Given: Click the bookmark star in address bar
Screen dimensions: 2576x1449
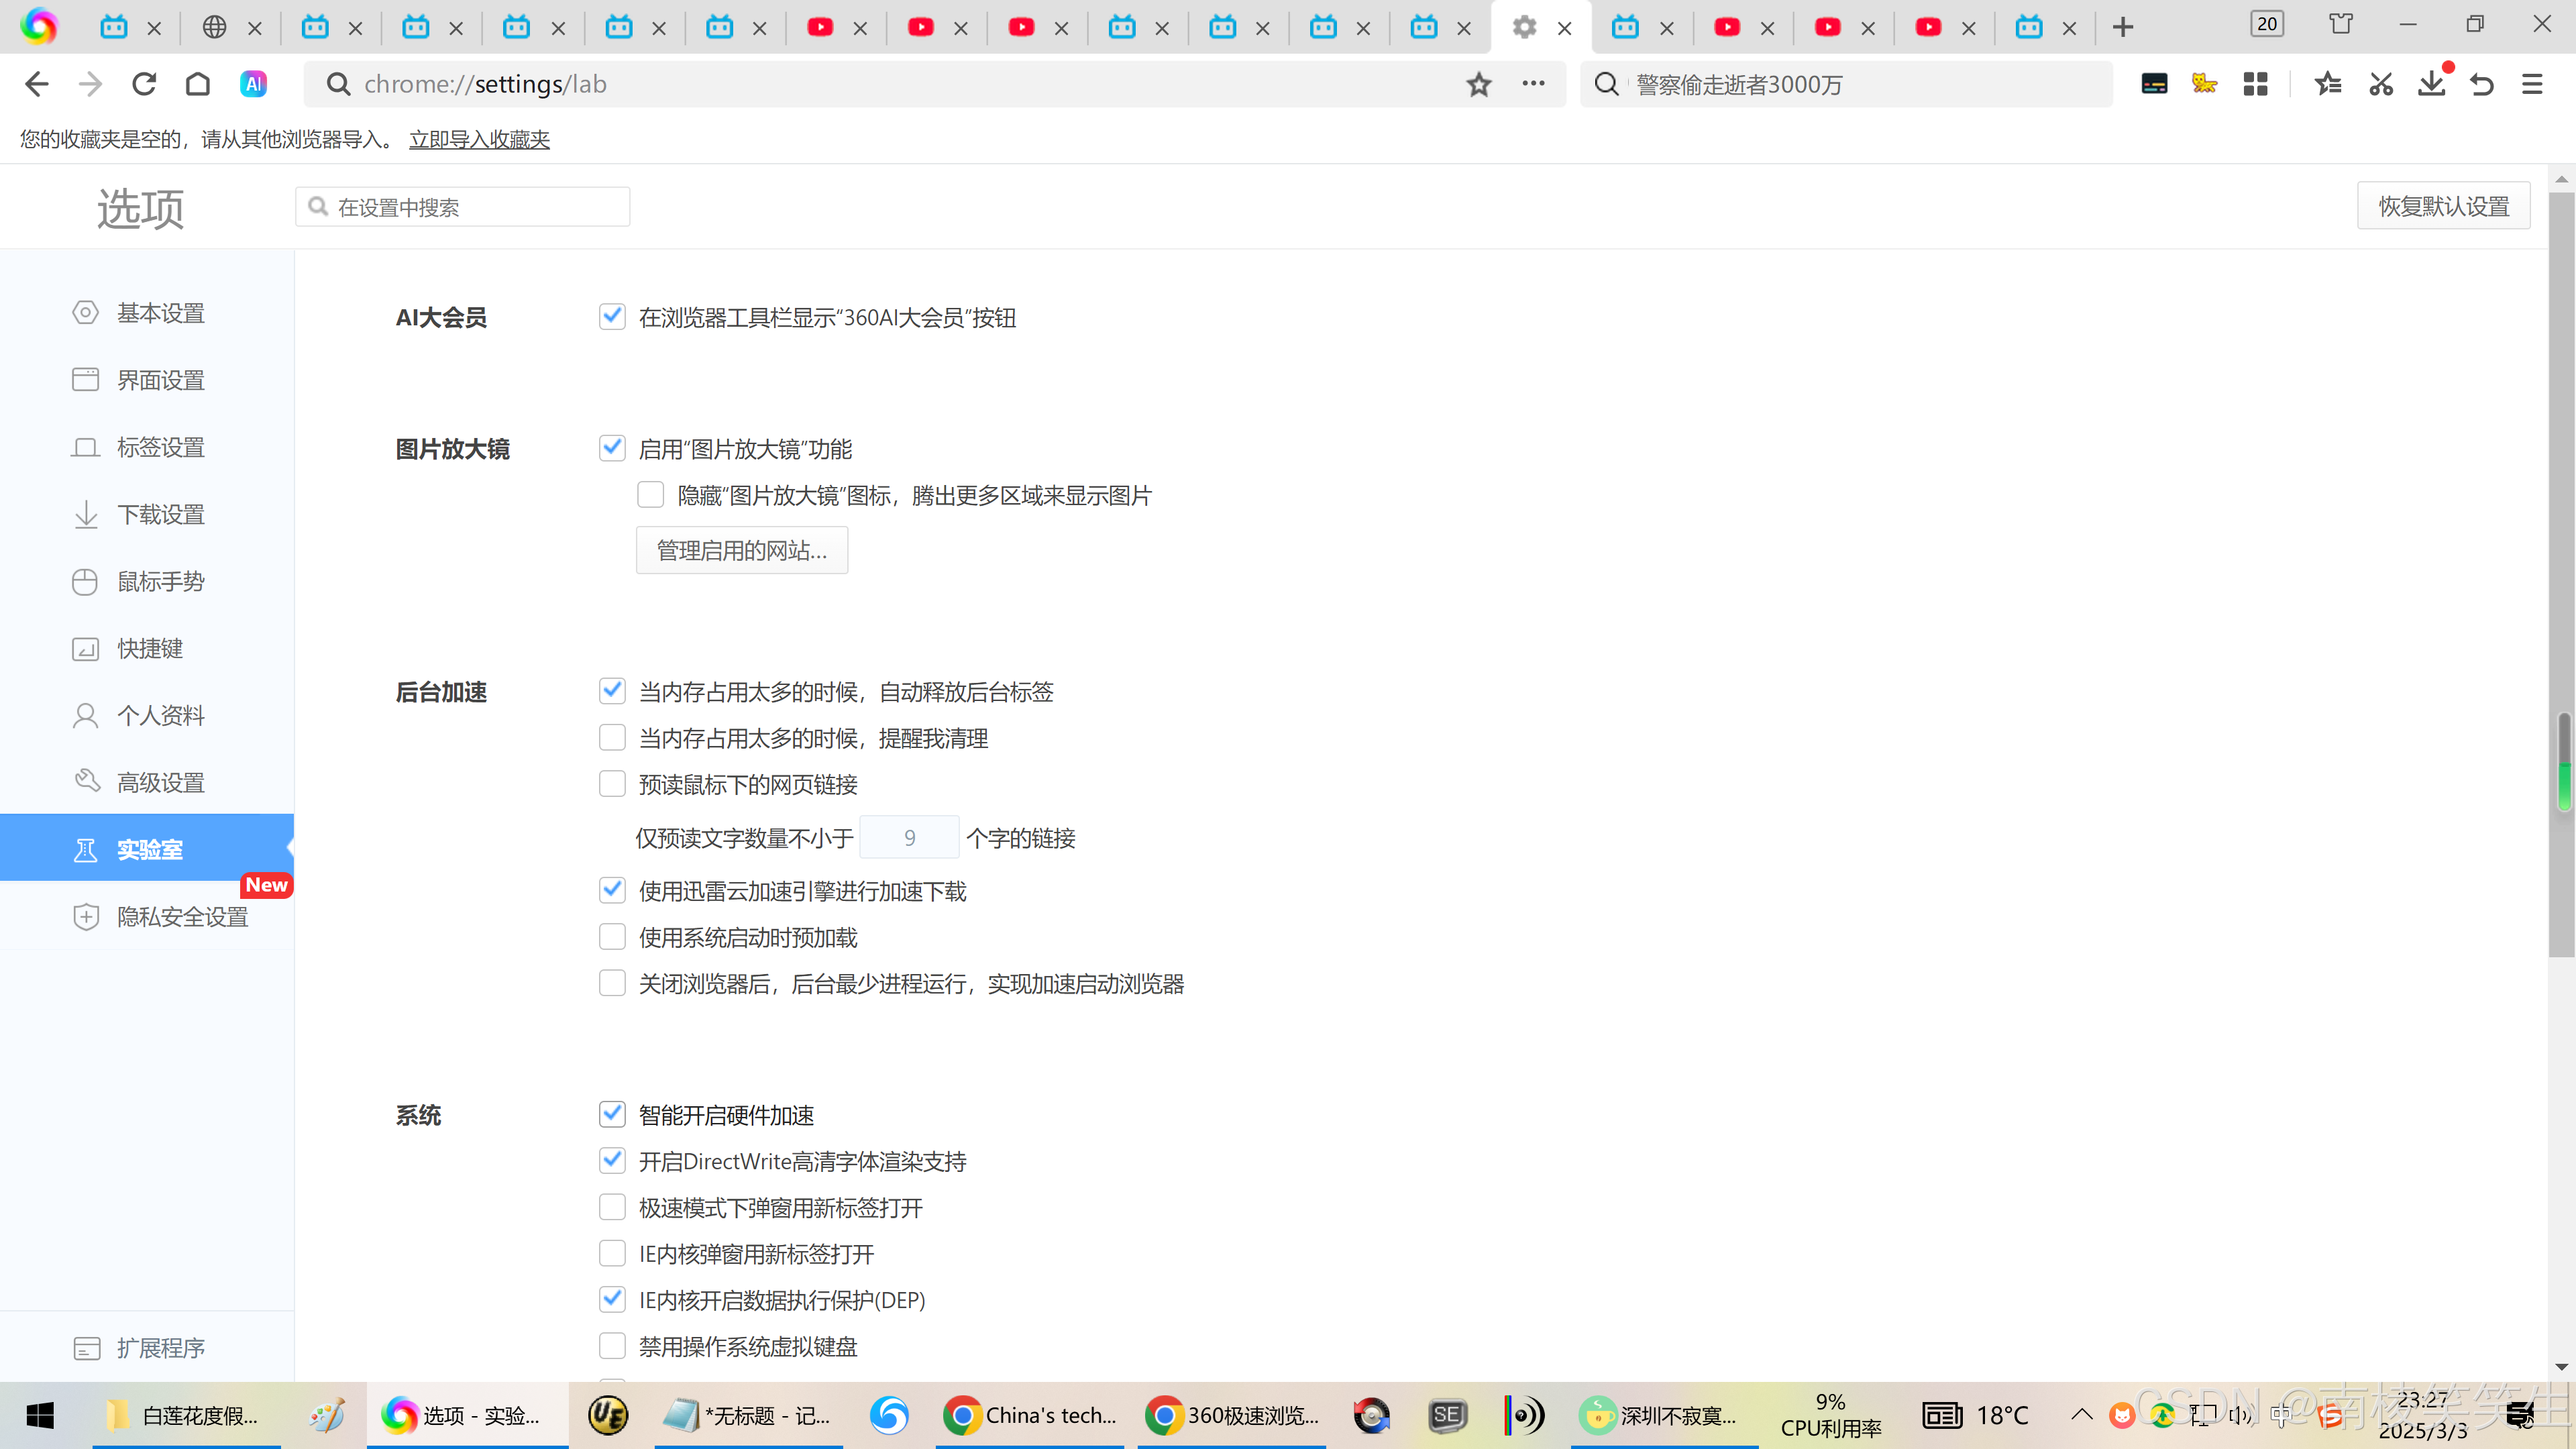Looking at the screenshot, I should pyautogui.click(x=1478, y=84).
